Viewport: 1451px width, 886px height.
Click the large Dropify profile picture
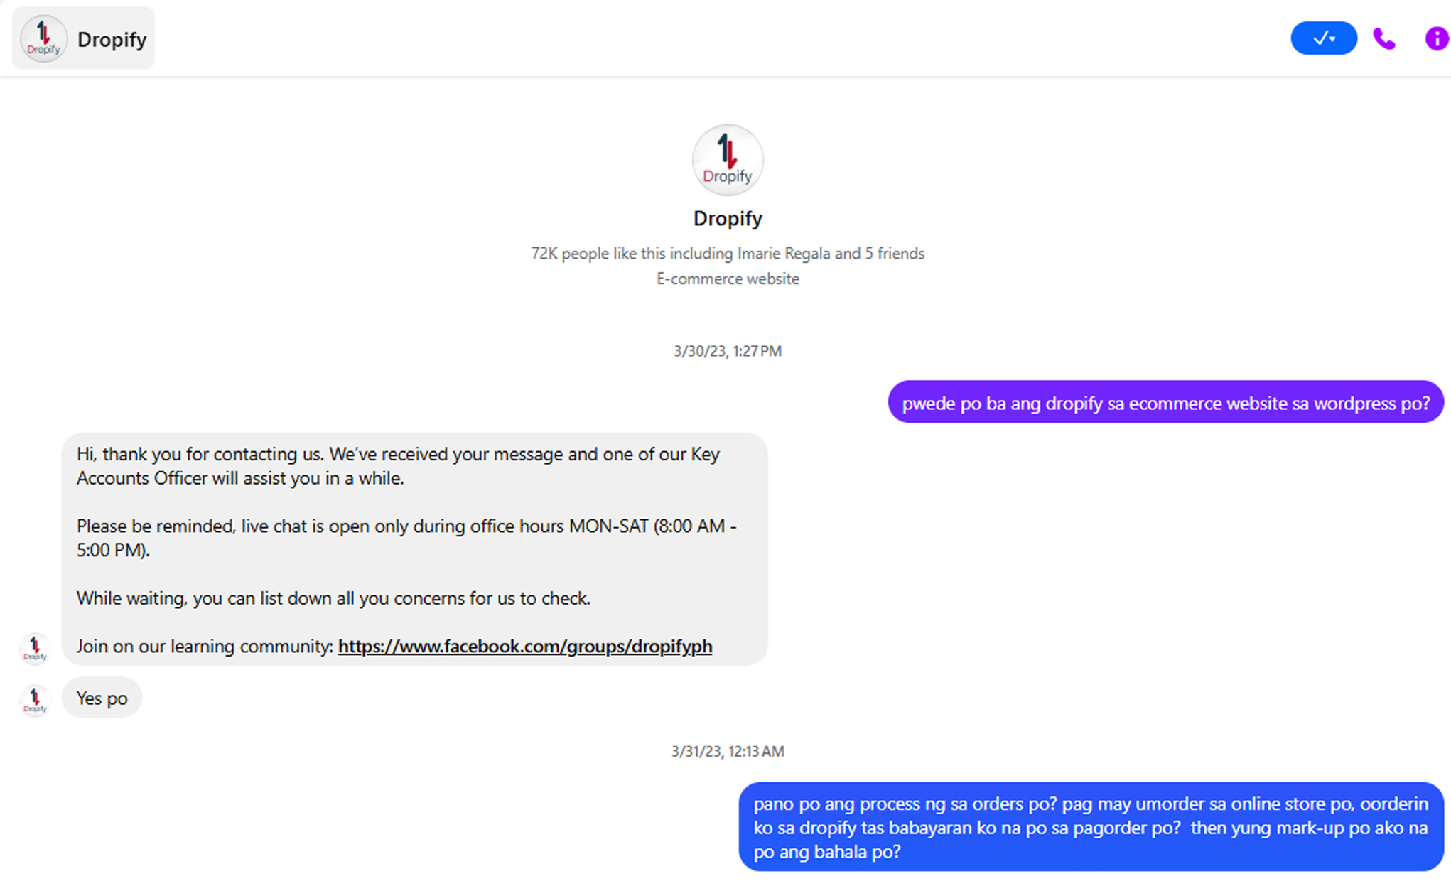click(x=727, y=160)
